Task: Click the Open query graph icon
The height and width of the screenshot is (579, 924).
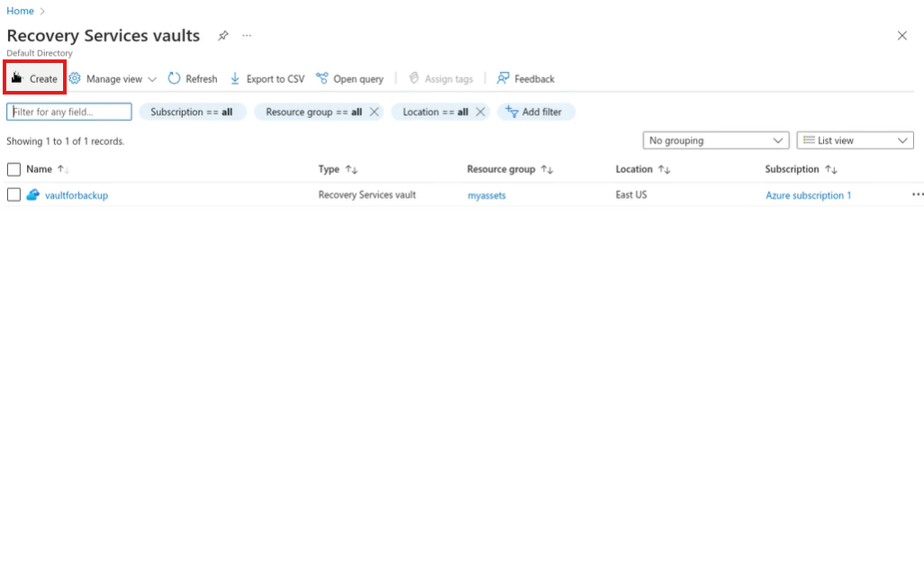Action: coord(322,78)
